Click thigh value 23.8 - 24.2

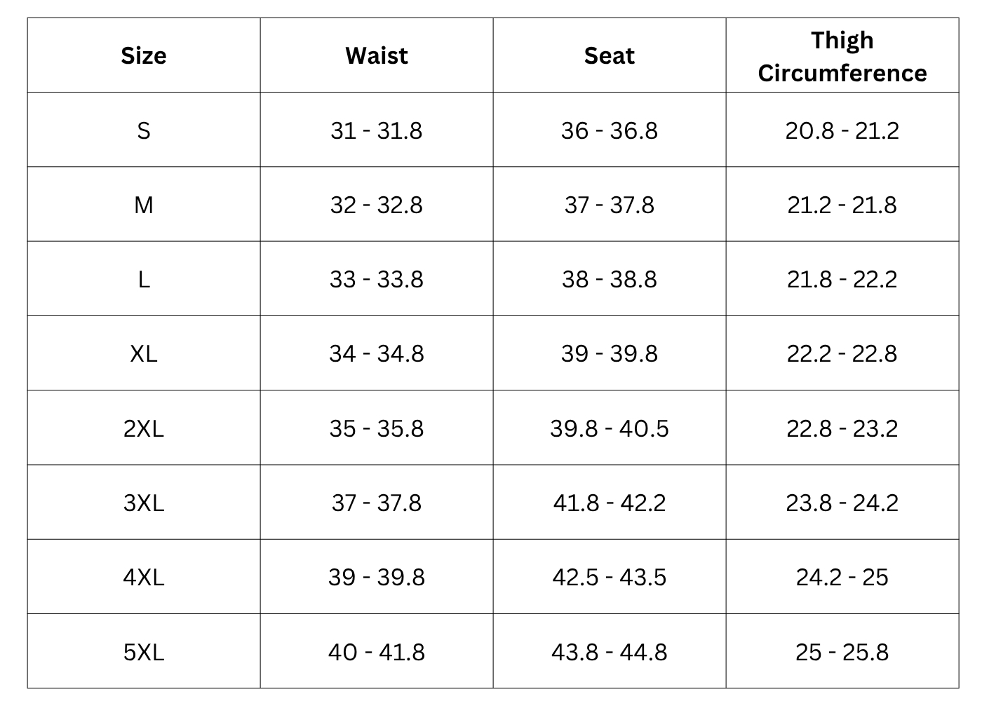[842, 503]
